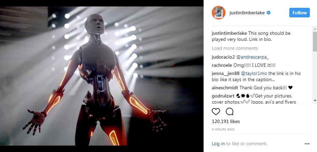Image resolution: width=317 pixels, height=152 pixels.
Task: Click the blue verified badge
Action: (x=268, y=13)
